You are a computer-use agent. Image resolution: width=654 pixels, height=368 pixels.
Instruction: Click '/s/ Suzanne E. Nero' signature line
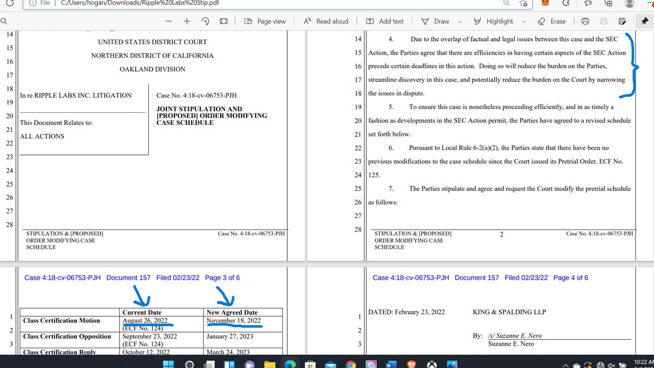click(516, 335)
